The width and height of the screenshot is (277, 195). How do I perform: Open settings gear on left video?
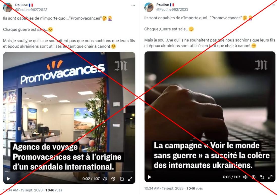[x=113, y=179]
